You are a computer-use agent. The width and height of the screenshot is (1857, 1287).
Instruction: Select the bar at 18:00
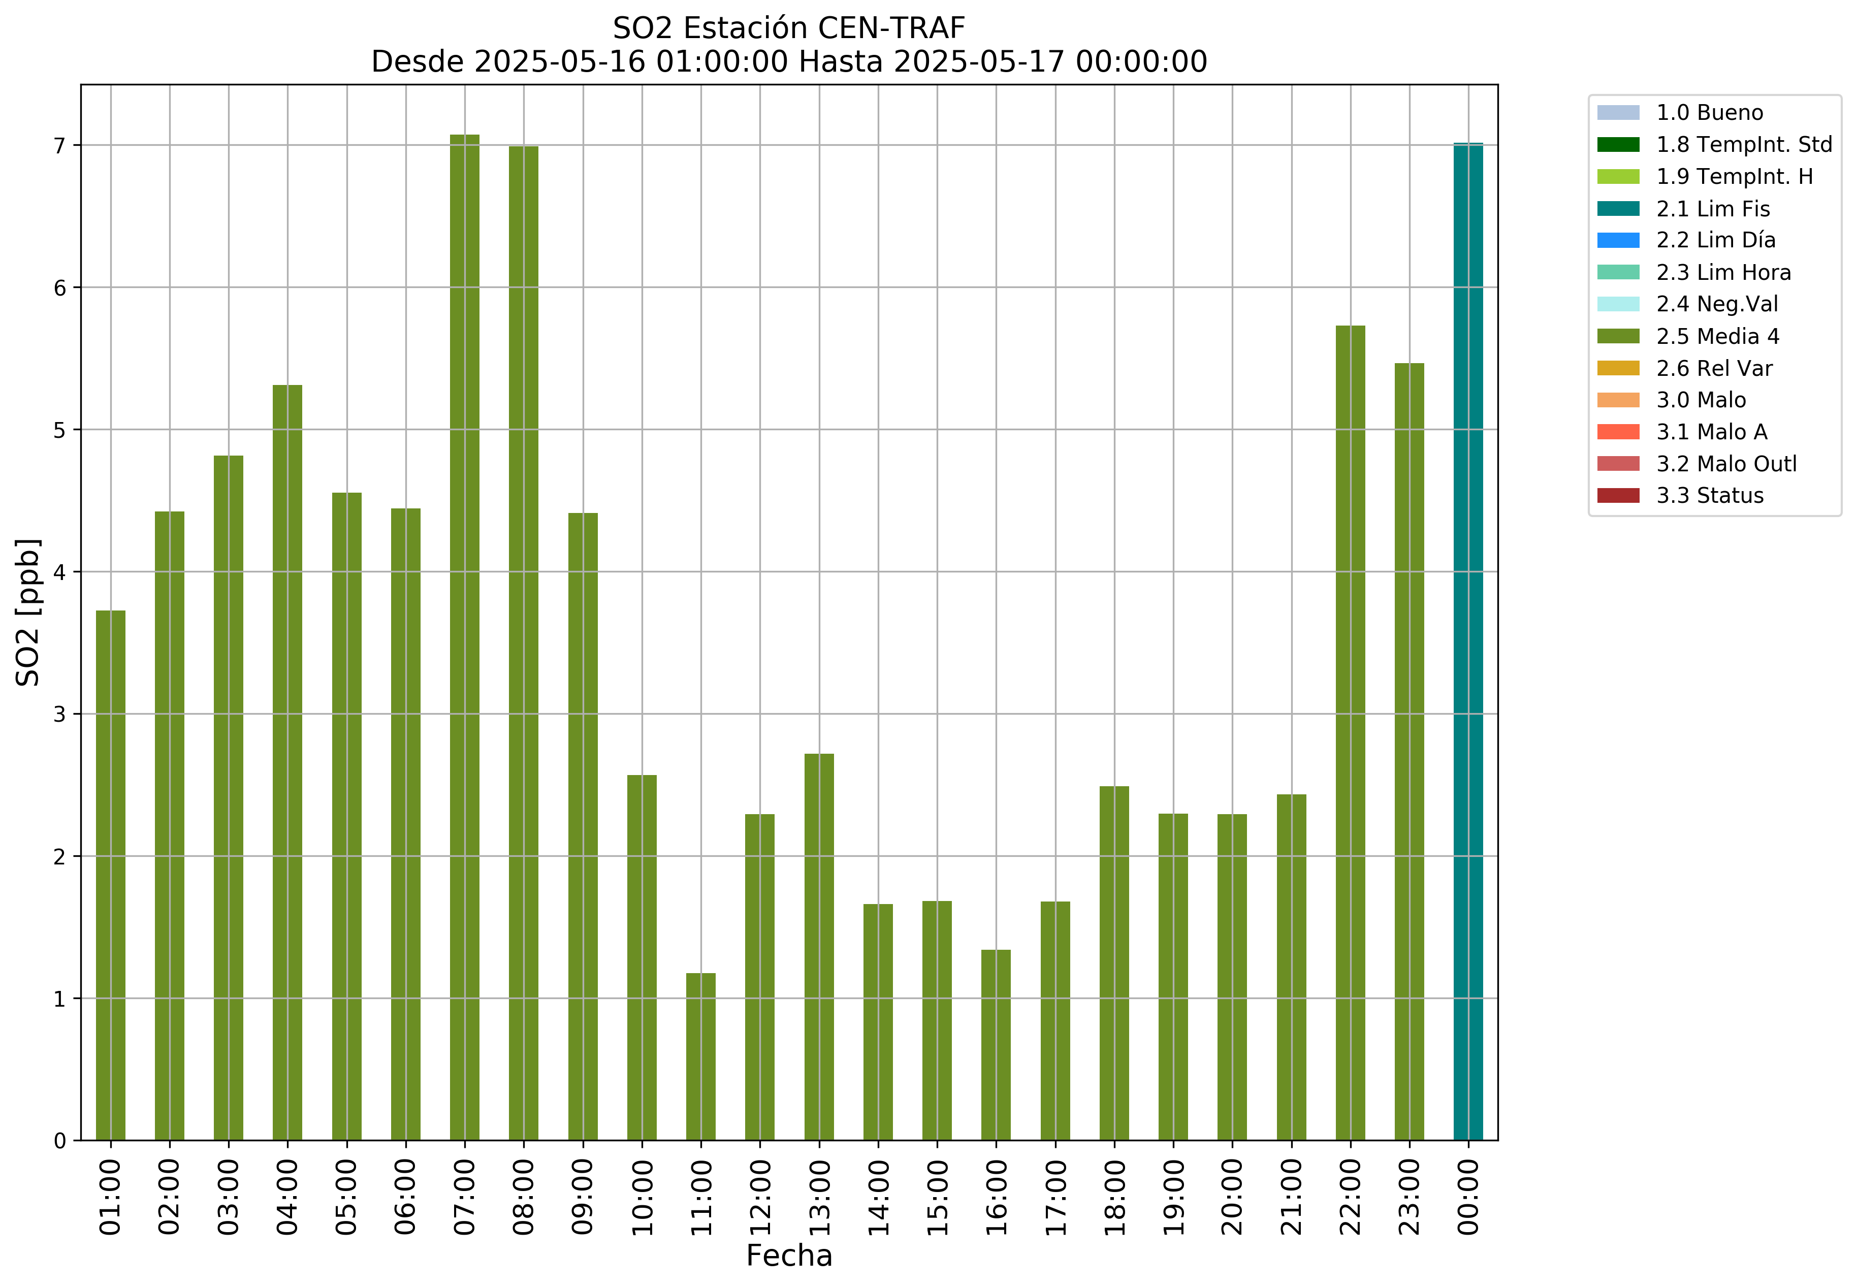point(1113,963)
